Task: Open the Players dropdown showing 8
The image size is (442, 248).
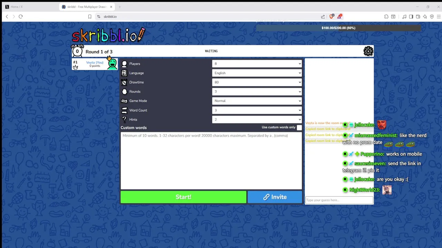Action: [x=257, y=64]
